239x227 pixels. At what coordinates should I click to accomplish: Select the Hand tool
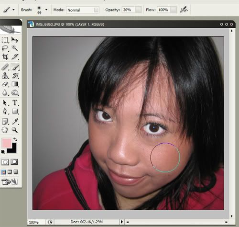tap(5, 130)
